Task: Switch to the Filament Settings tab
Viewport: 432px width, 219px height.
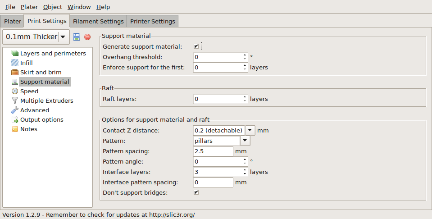Action: point(98,21)
